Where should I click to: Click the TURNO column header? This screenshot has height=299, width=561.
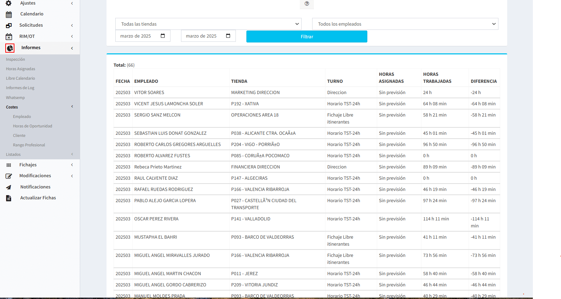(x=335, y=81)
